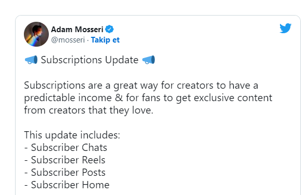The width and height of the screenshot is (308, 195).
Task: Click the ampersand in the tweet text
Action: 119,97
